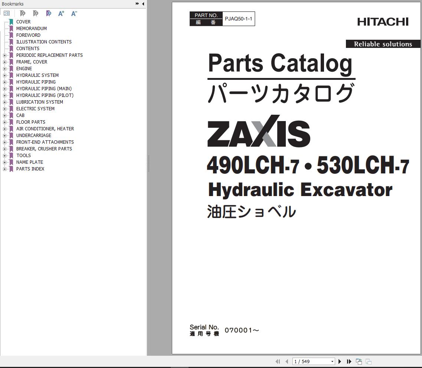Image resolution: width=422 pixels, height=368 pixels.
Task: Select the ELECTRIC SYSTEM bookmark label
Action: (35, 109)
